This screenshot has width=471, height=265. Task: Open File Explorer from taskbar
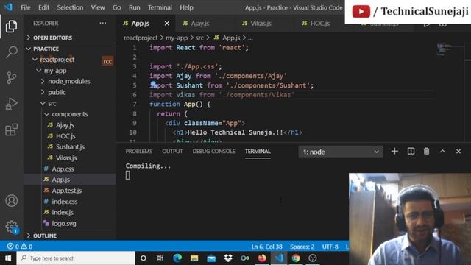pyautogui.click(x=194, y=258)
